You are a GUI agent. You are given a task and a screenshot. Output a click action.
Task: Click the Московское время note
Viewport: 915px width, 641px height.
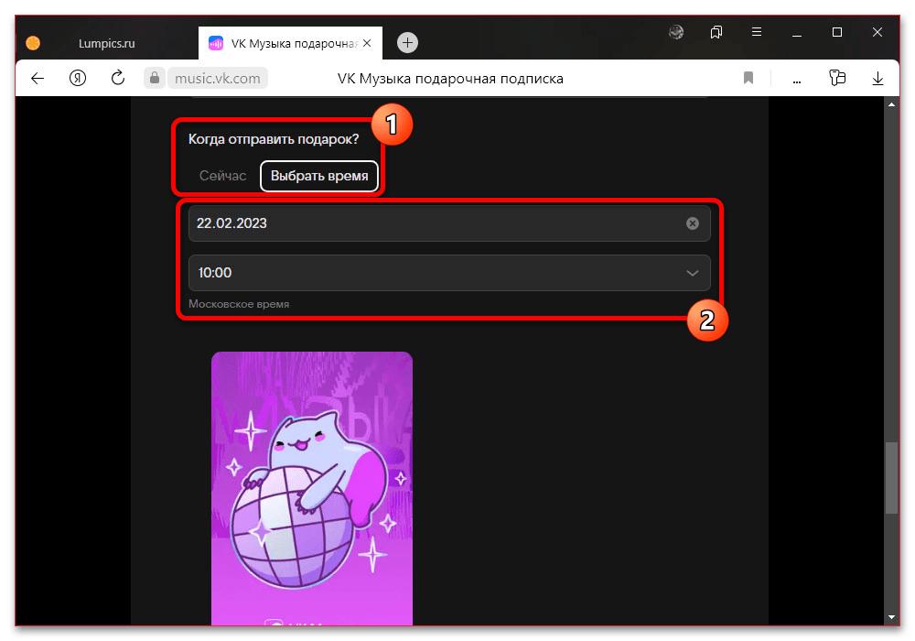239,304
